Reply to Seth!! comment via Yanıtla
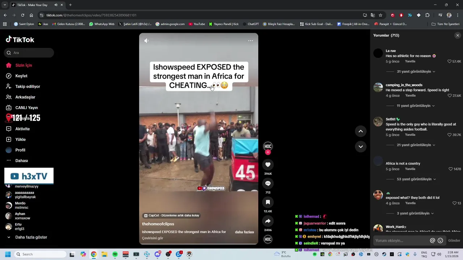463x260 pixels. (410, 135)
